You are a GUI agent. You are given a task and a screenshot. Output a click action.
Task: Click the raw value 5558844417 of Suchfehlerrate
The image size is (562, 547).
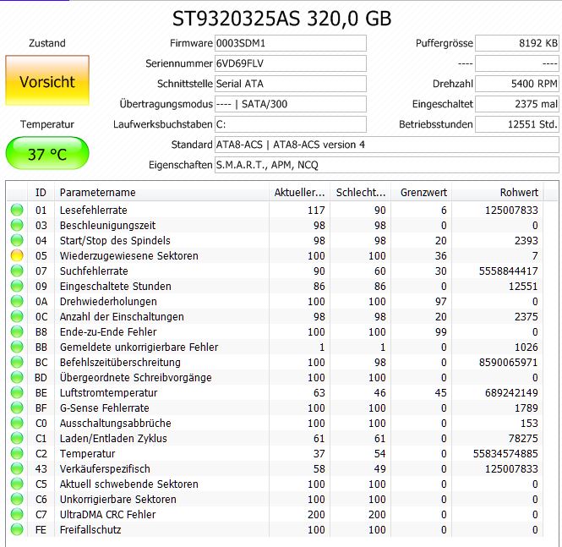coord(508,271)
